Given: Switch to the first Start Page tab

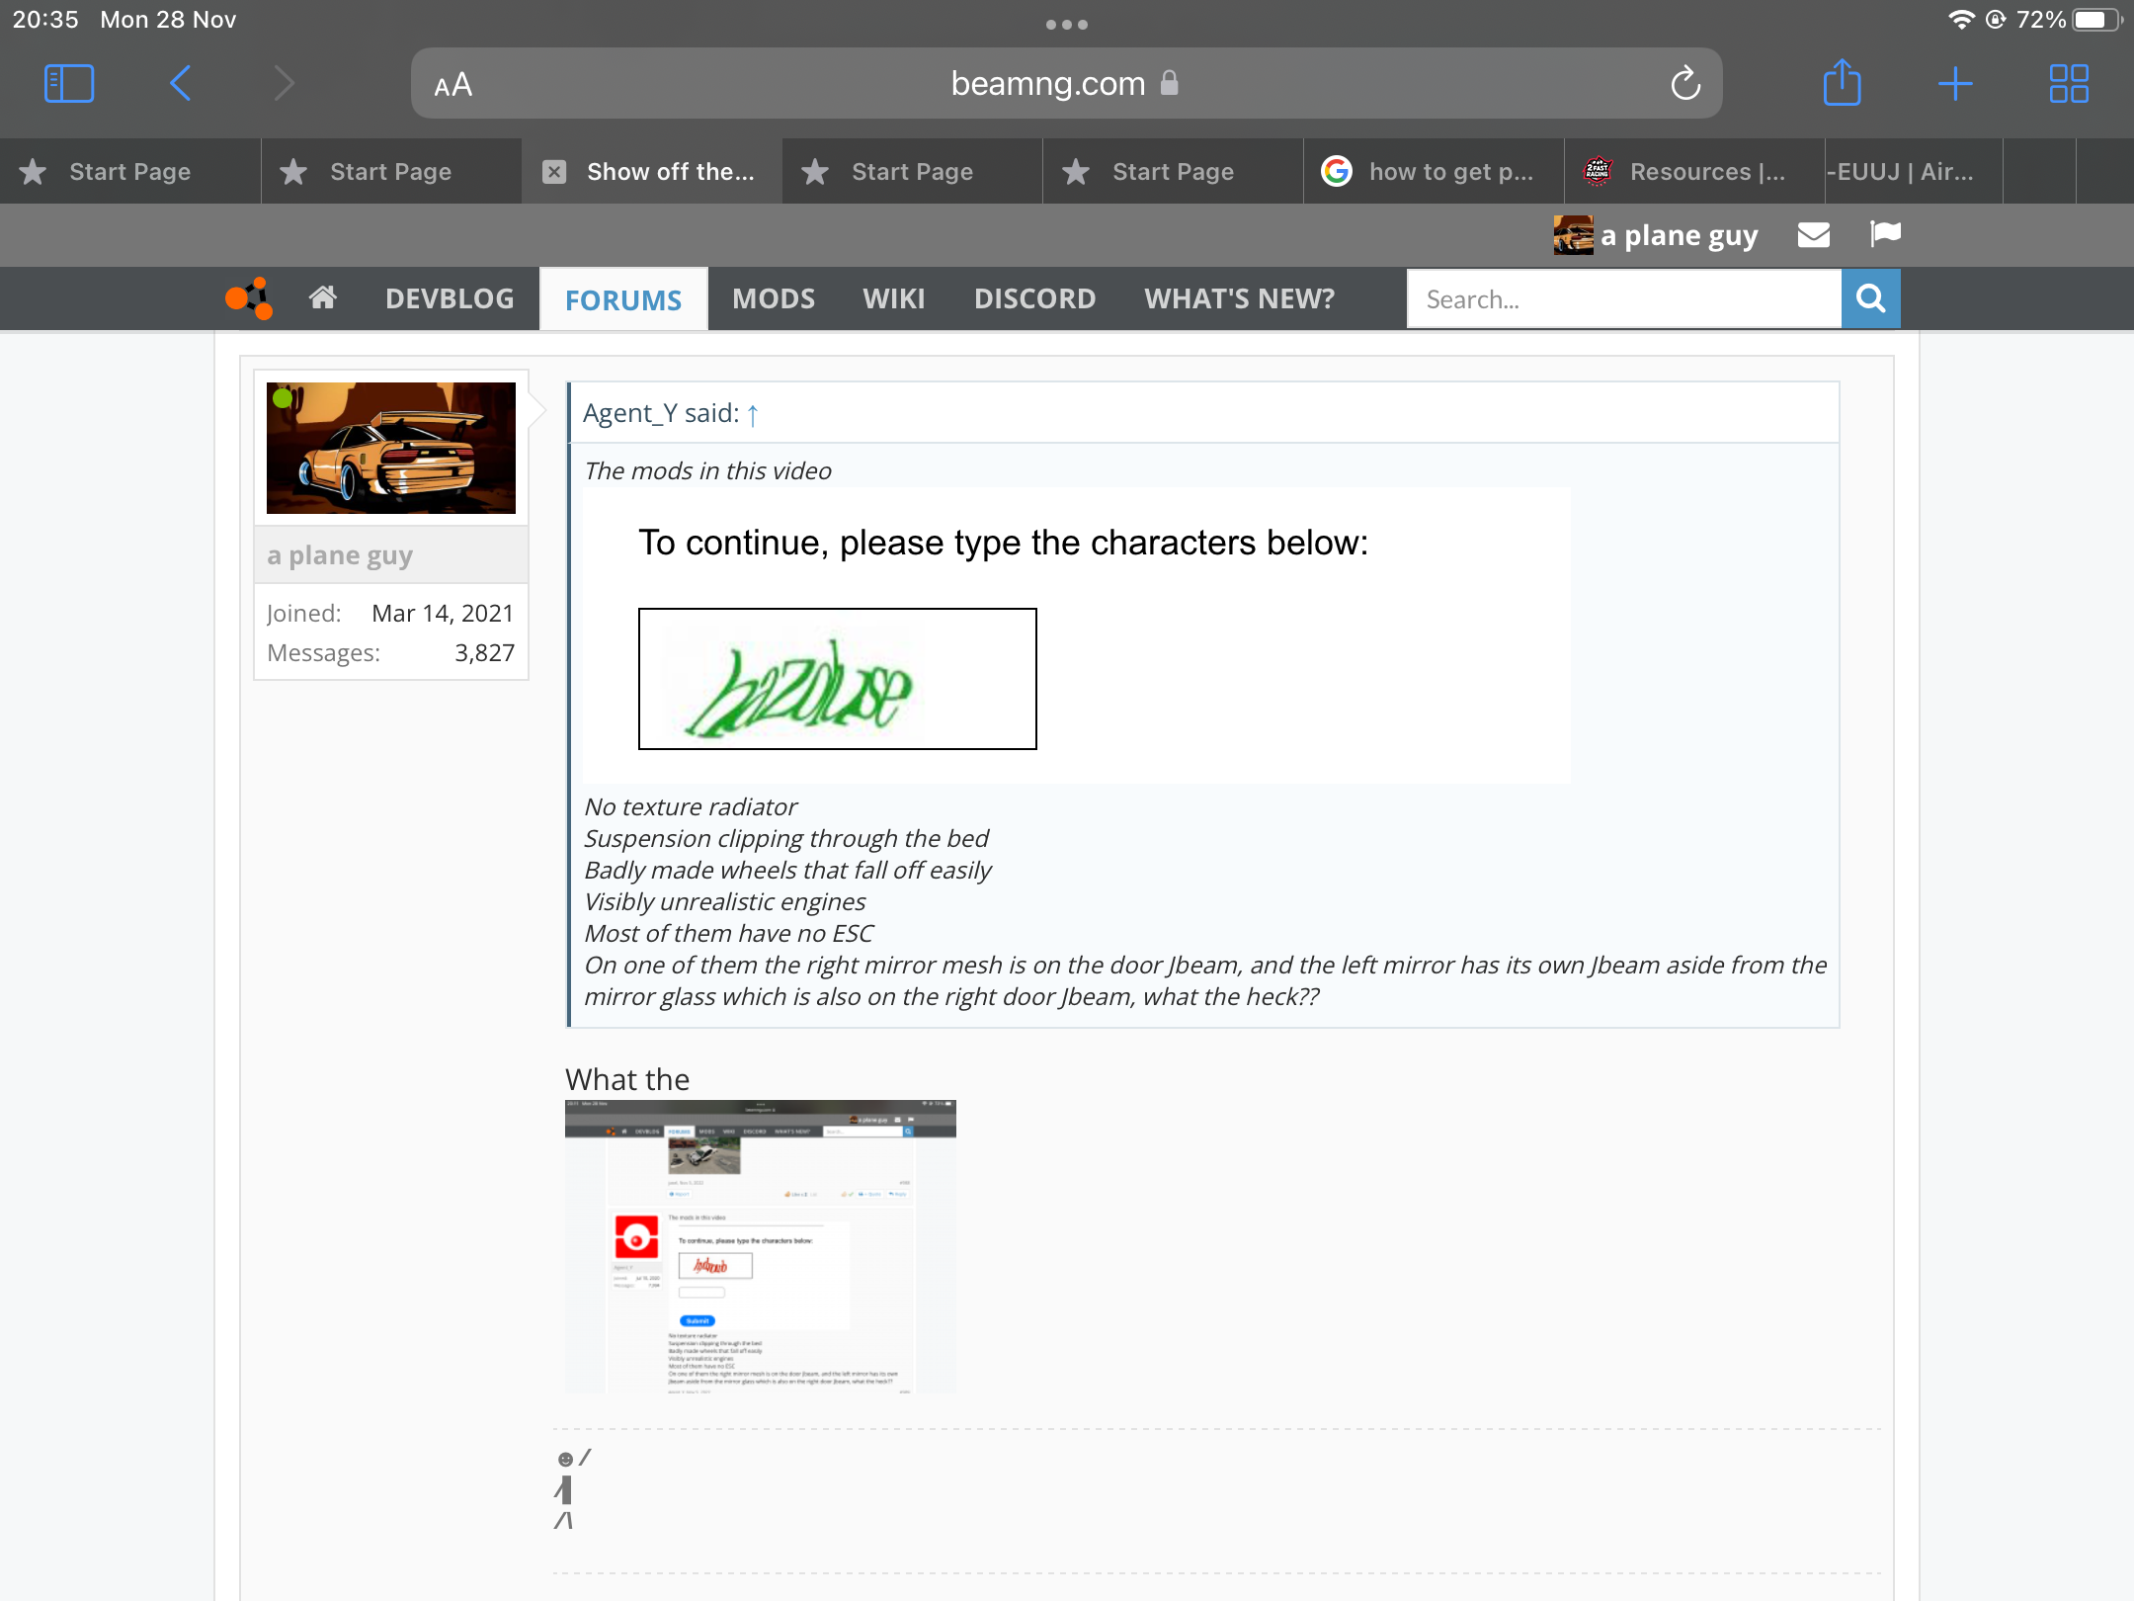Looking at the screenshot, I should tap(130, 172).
